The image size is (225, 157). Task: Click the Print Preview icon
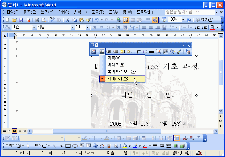click(44, 20)
